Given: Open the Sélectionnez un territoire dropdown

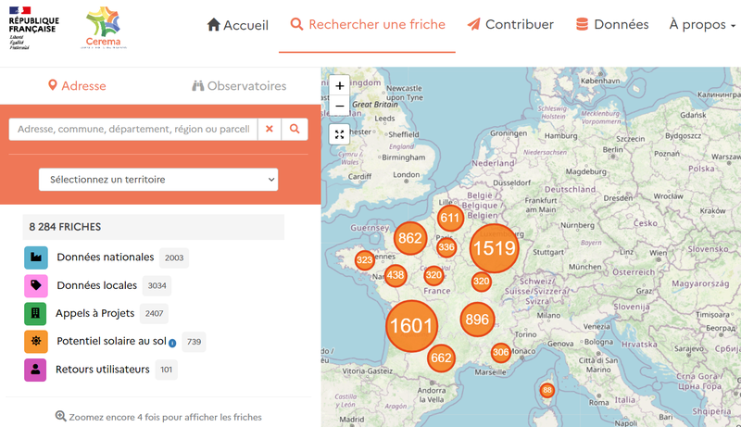Looking at the screenshot, I should (158, 179).
